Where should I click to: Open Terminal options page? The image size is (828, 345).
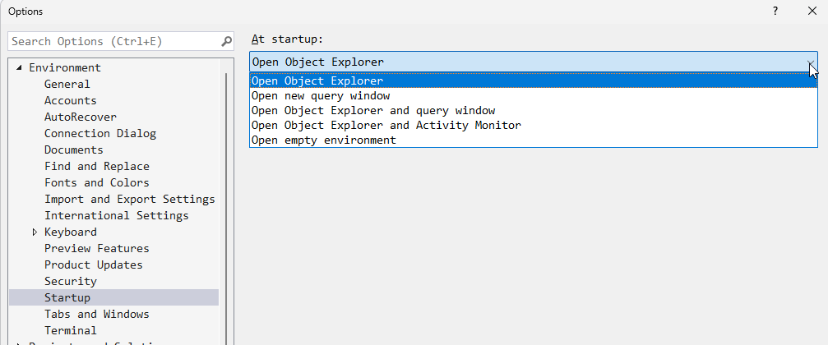tap(71, 331)
